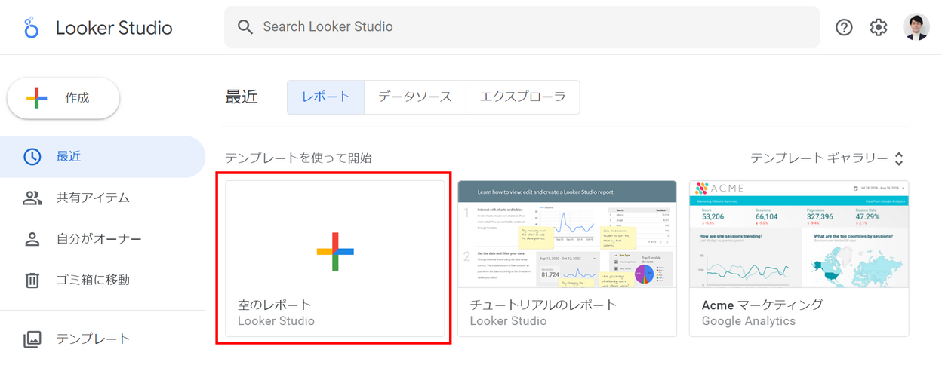Switch to the レポート tab
Screen dimensions: 942x374
[x=326, y=97]
